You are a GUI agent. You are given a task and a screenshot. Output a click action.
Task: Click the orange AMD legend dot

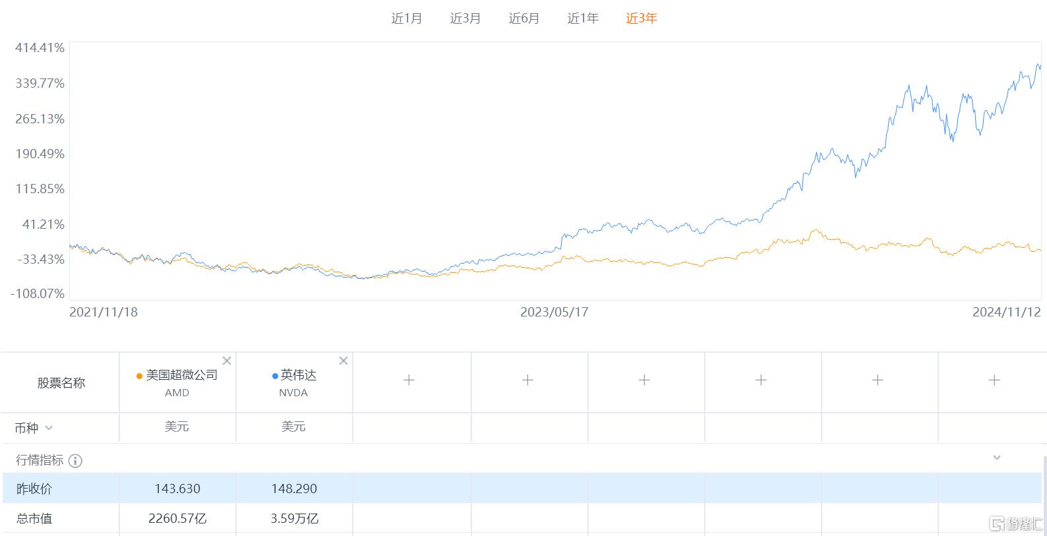coord(139,376)
